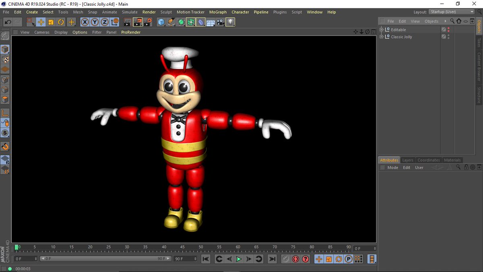Viewport: 483px width, 272px height.
Task: Click the Bend deformer icon
Action: [x=200, y=22]
